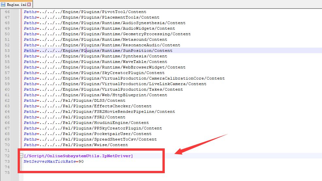Click line number 53 in margin
The image size is (322, 181).
pyautogui.click(x=7, y=51)
